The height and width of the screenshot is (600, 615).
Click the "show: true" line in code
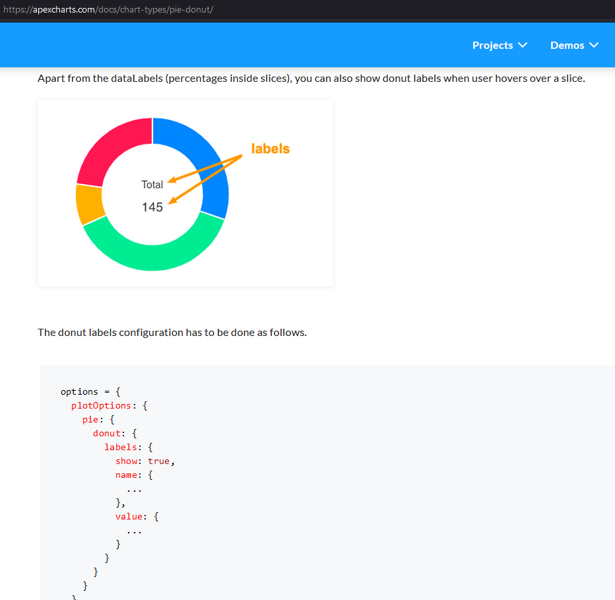pyautogui.click(x=145, y=461)
